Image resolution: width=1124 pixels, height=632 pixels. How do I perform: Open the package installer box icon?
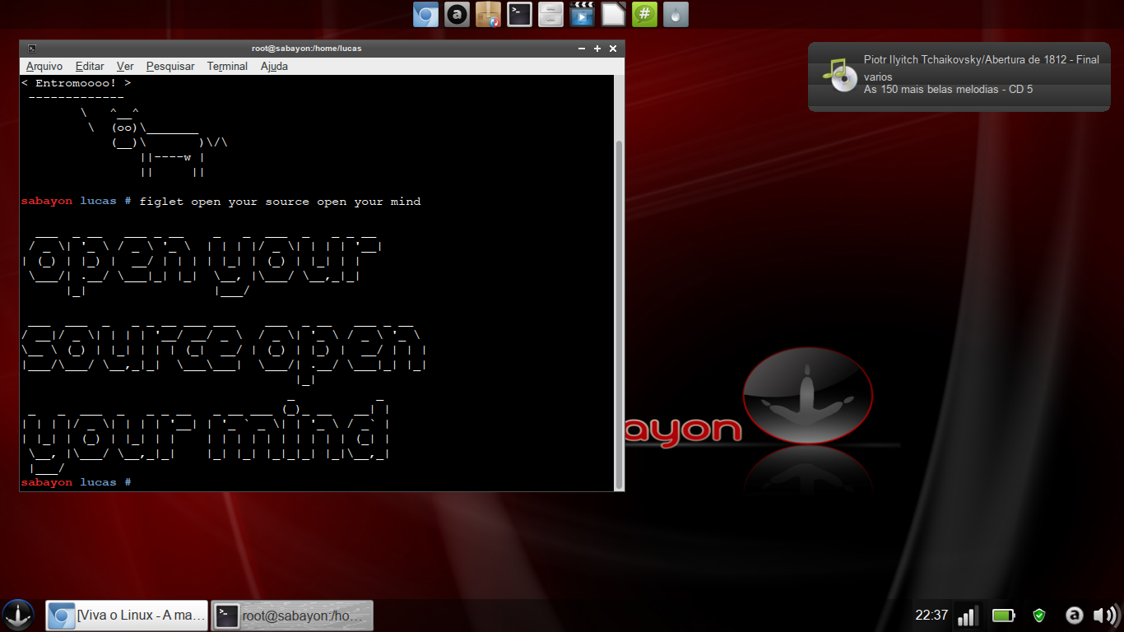coord(488,14)
